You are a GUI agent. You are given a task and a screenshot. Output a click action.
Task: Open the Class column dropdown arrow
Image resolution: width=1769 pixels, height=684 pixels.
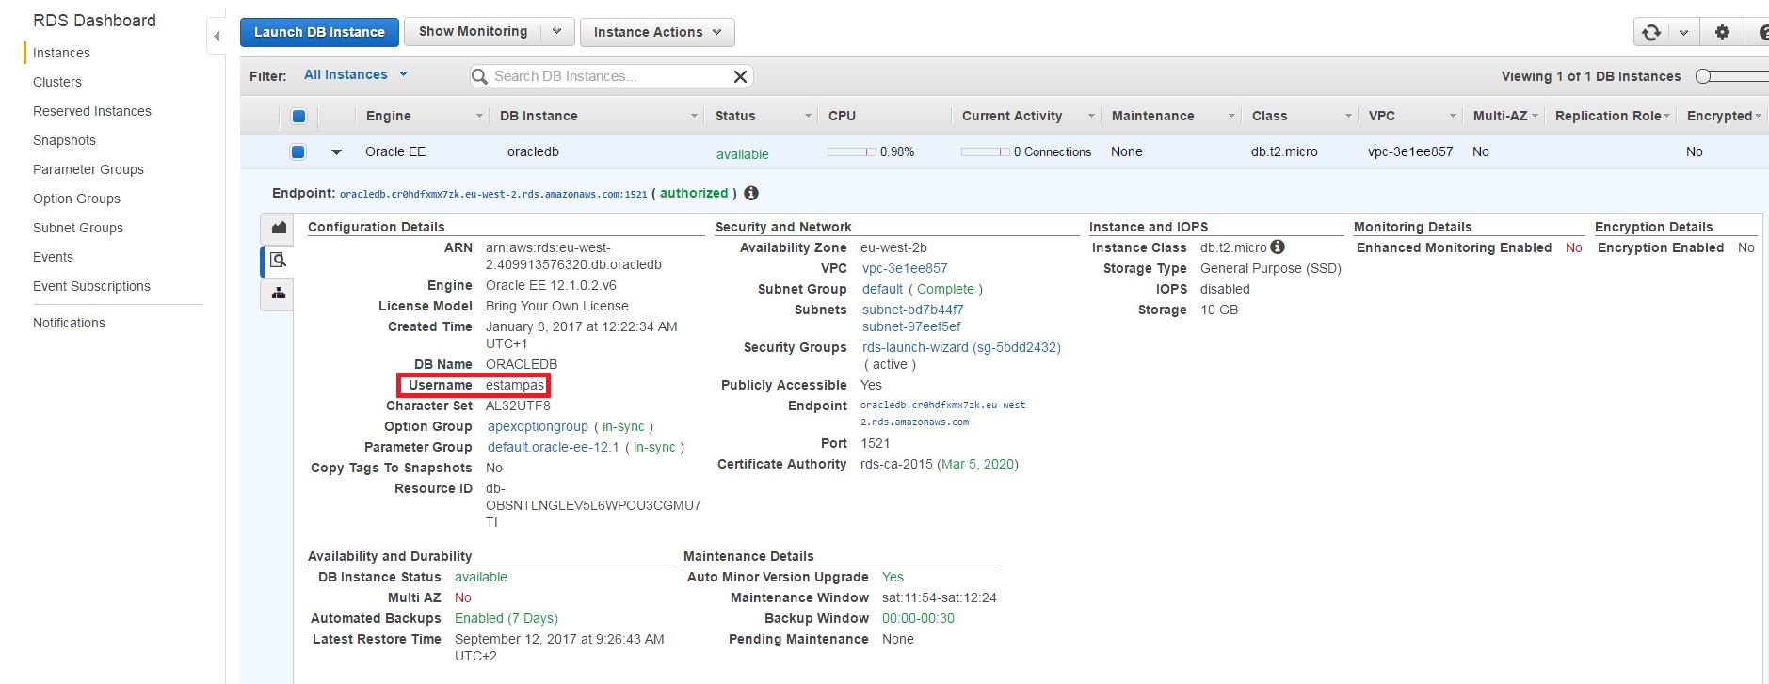click(x=1348, y=116)
